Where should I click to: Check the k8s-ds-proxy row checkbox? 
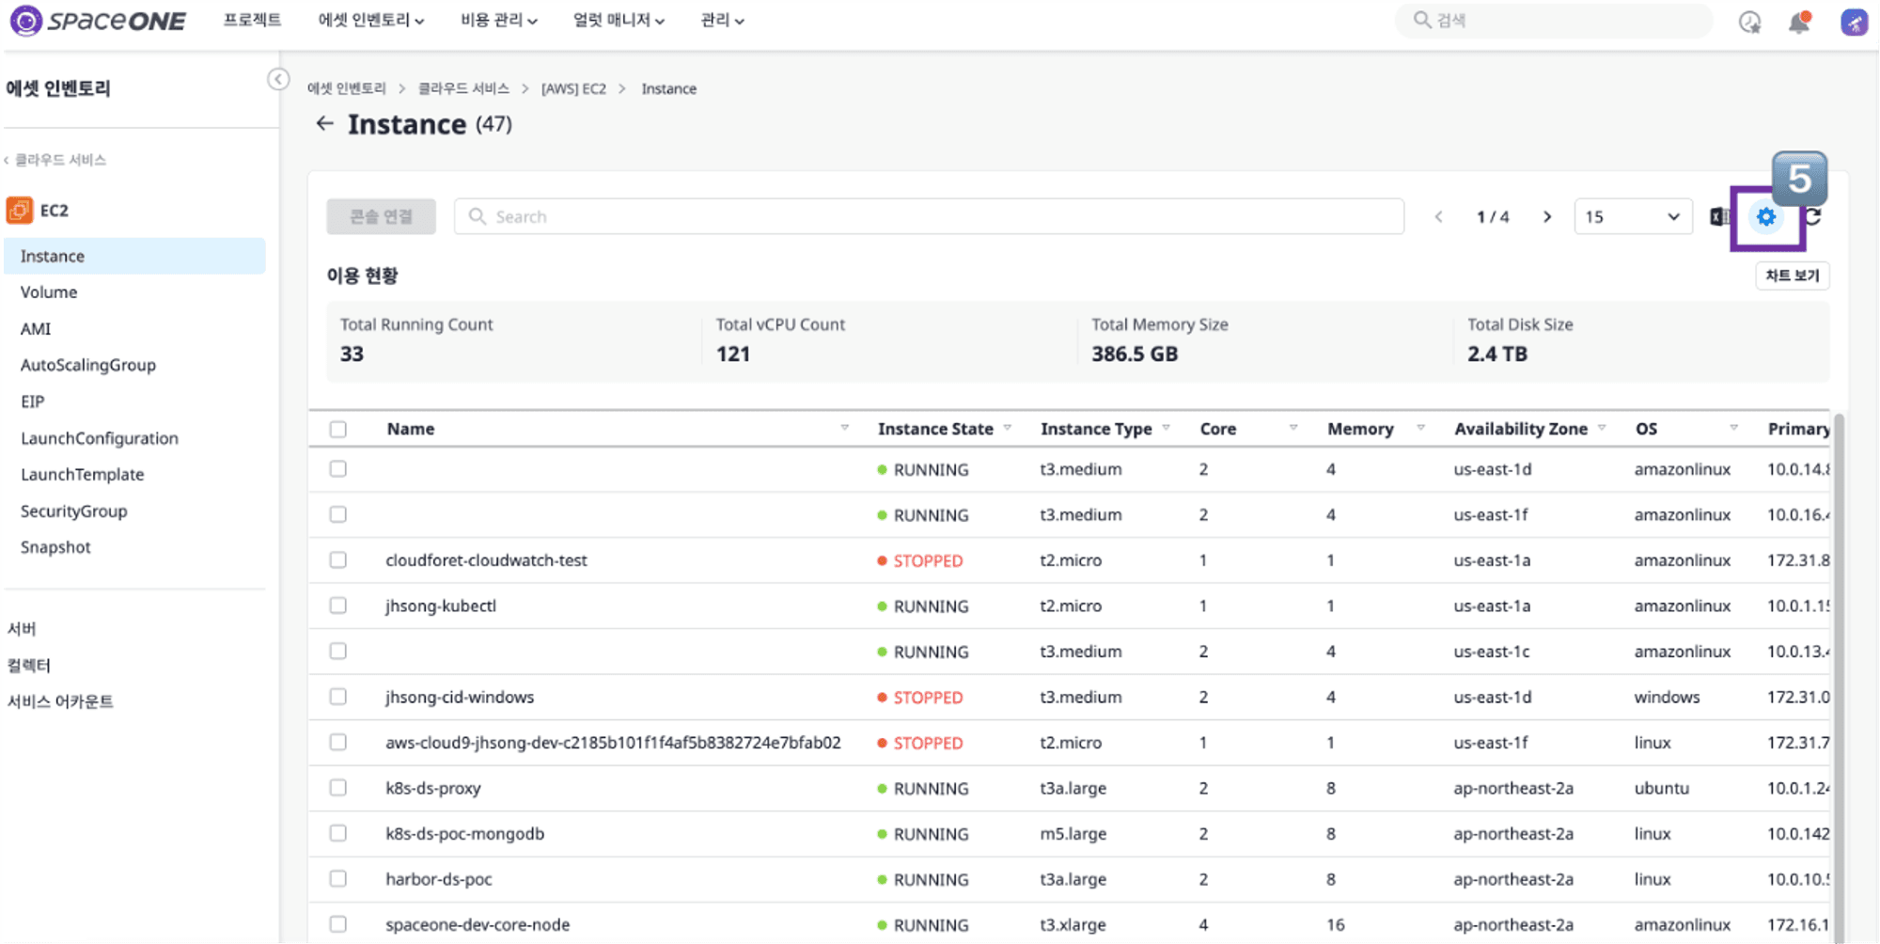click(338, 788)
